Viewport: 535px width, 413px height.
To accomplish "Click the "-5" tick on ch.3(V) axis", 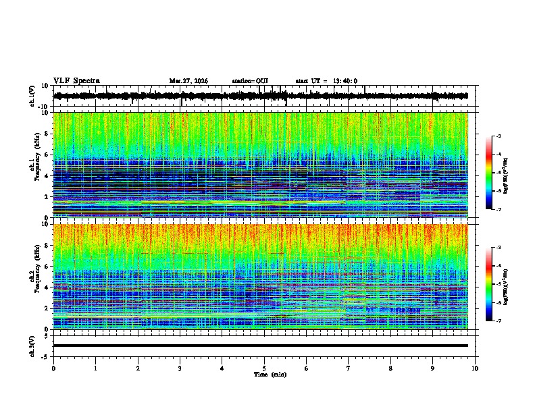I will [x=46, y=357].
